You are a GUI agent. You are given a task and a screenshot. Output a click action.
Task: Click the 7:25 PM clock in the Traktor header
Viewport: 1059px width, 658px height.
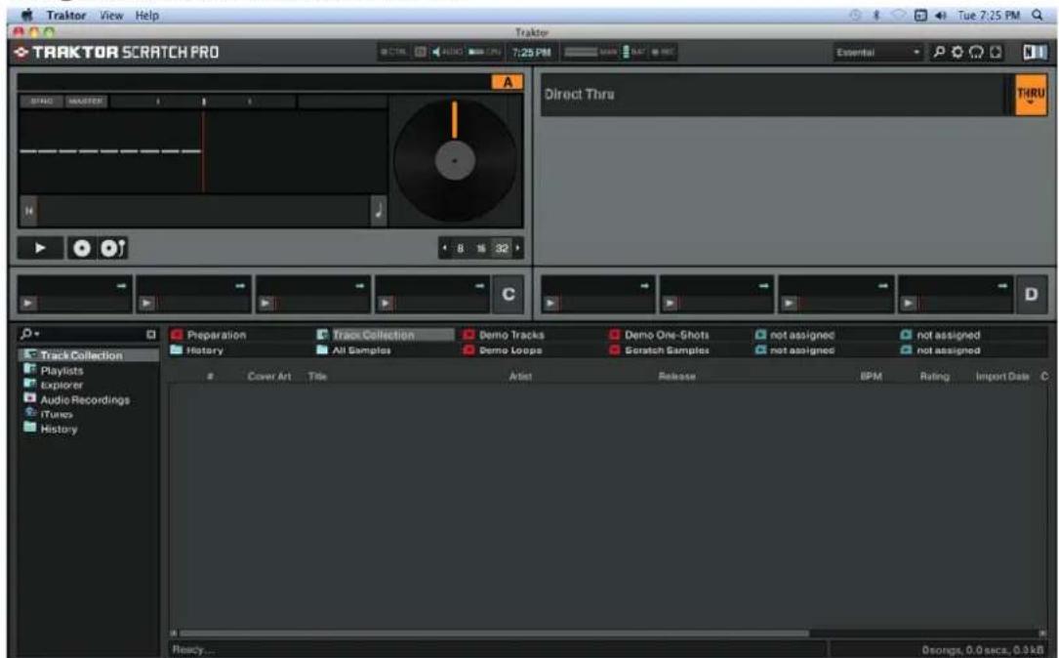(532, 52)
